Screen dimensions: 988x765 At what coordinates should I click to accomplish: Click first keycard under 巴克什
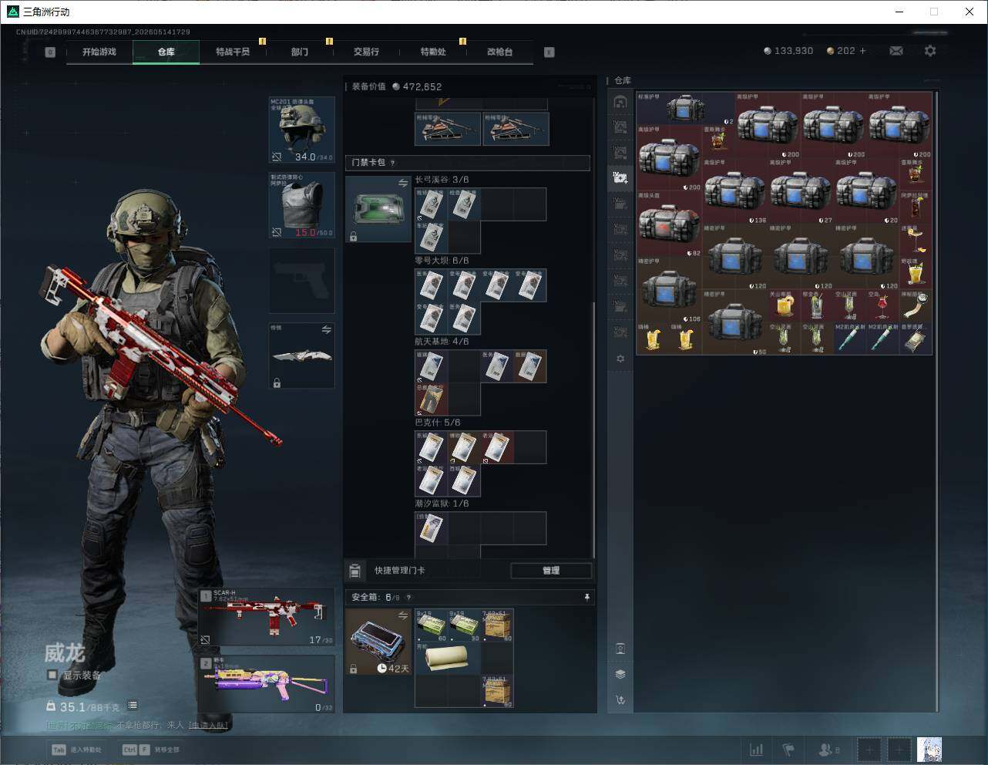coord(432,447)
